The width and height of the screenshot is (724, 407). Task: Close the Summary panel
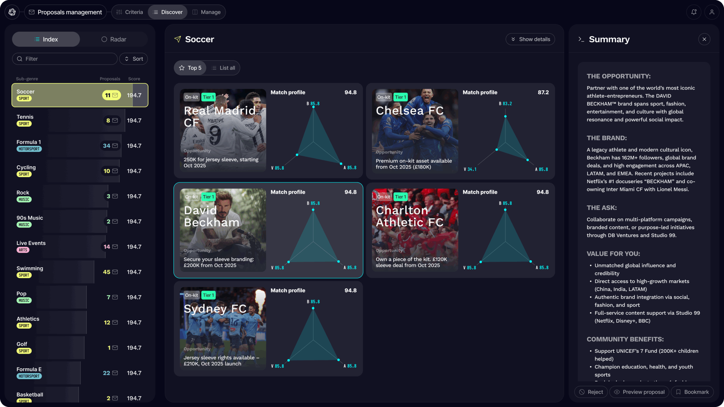(704, 39)
